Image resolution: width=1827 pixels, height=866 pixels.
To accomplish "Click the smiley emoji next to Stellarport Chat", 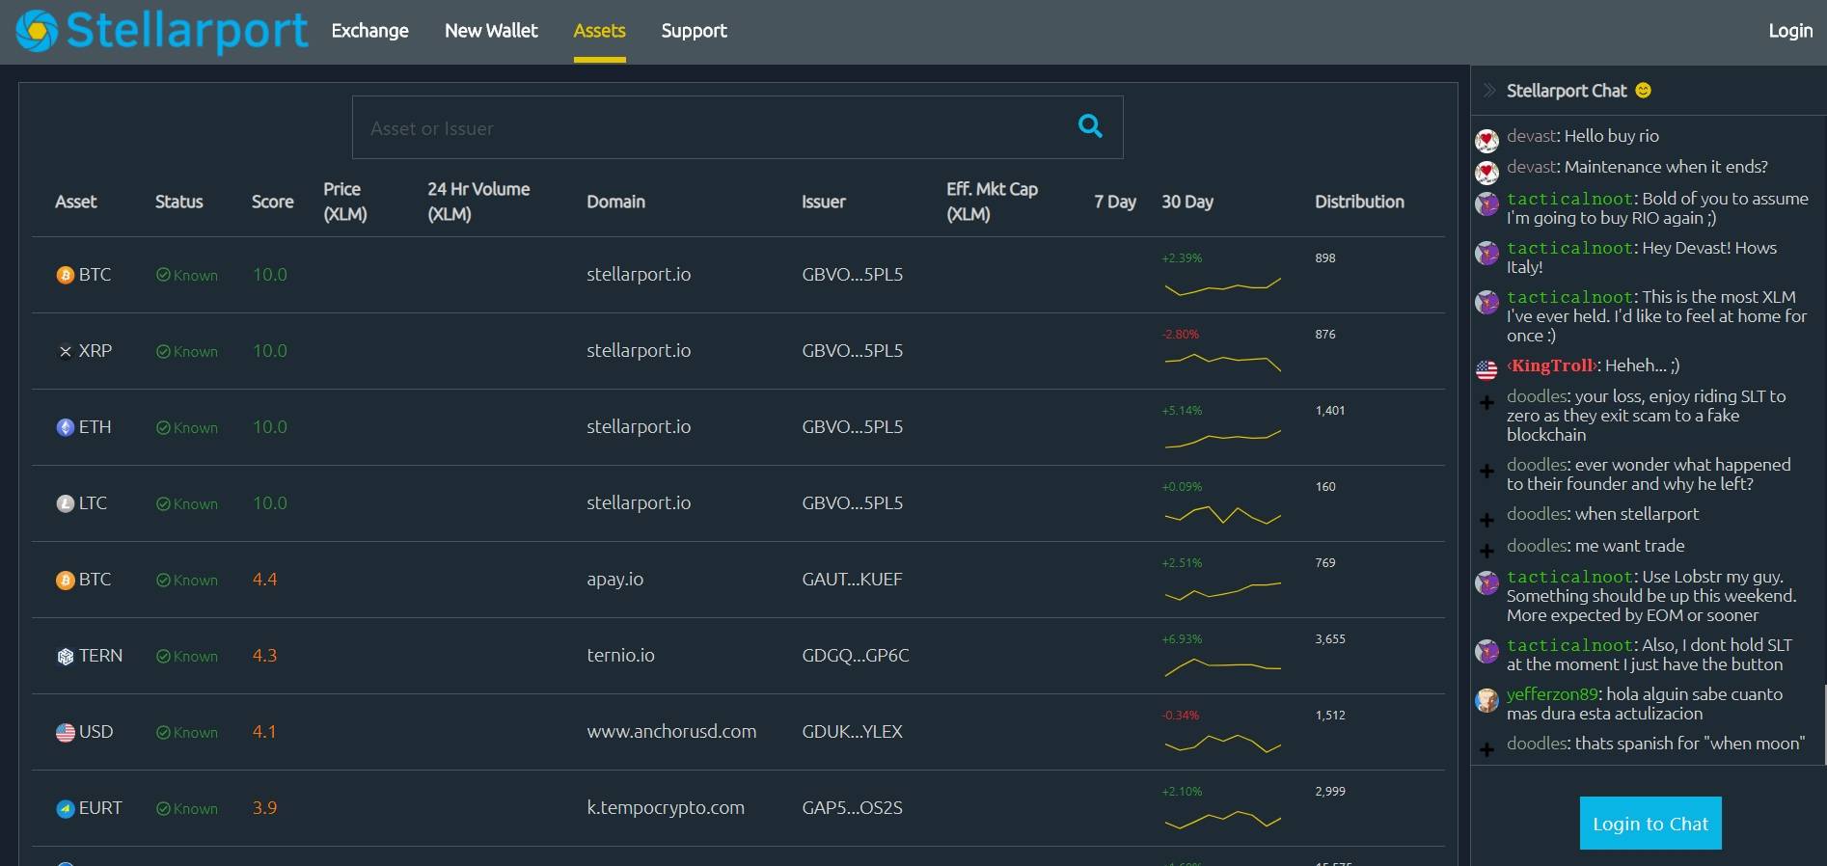I will tap(1644, 90).
